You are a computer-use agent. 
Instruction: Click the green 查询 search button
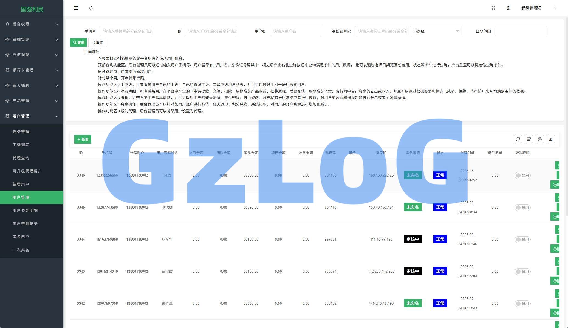(x=78, y=42)
